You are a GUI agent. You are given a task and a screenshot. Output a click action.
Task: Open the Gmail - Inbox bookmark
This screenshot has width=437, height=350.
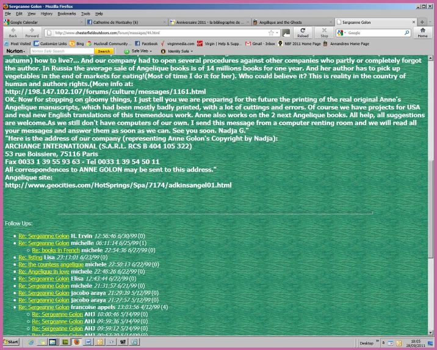tap(260, 44)
